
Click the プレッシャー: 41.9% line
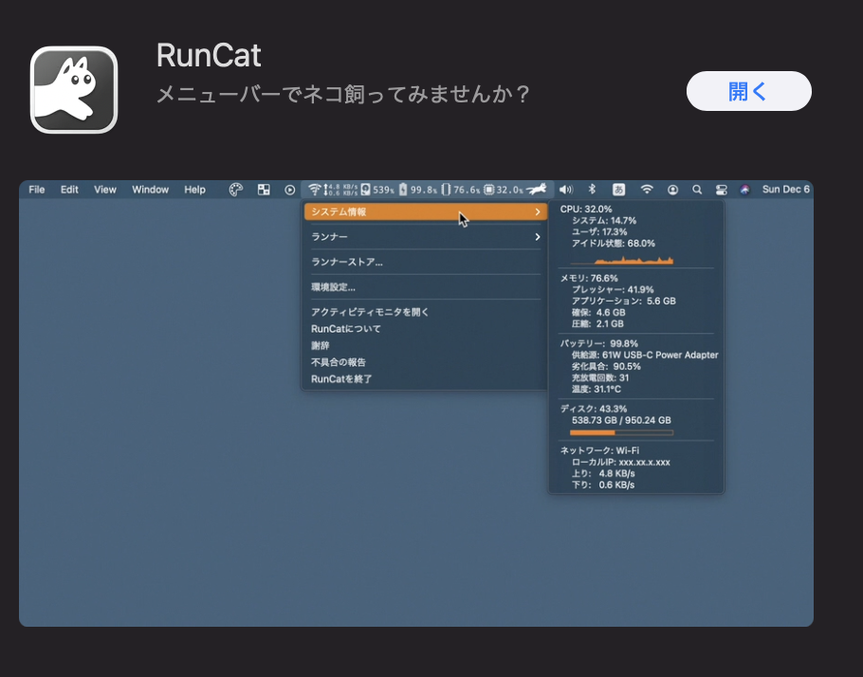[613, 289]
